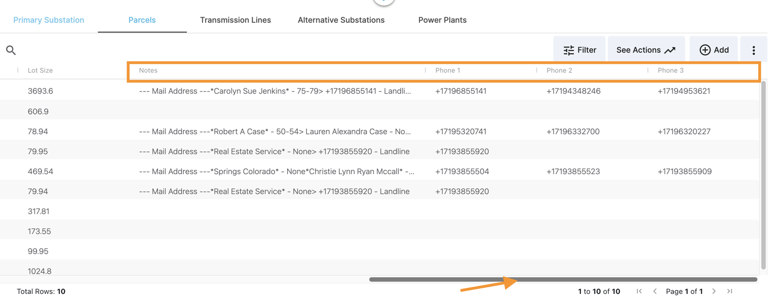Switch to the Transmission Lines tab
Image resolution: width=778 pixels, height=300 pixels.
point(236,20)
